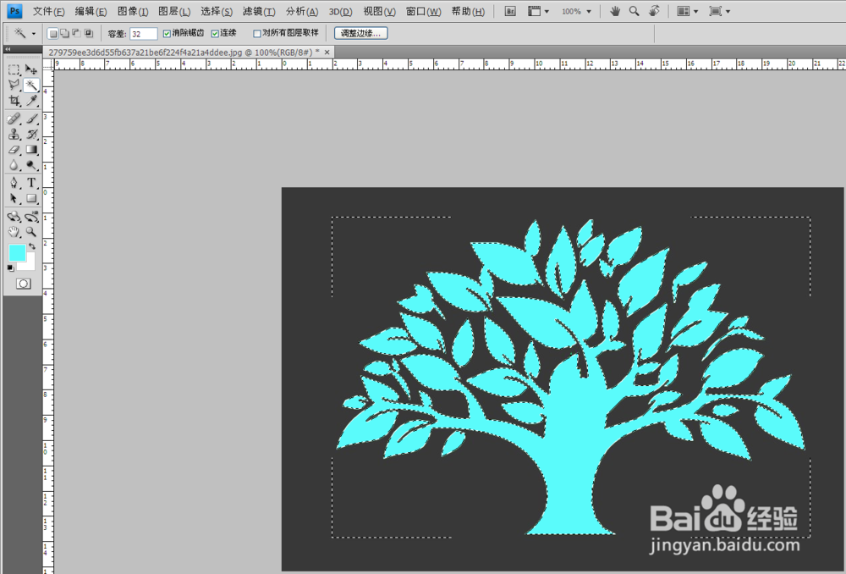Pick the Crop tool
This screenshot has width=846, height=574.
click(14, 101)
